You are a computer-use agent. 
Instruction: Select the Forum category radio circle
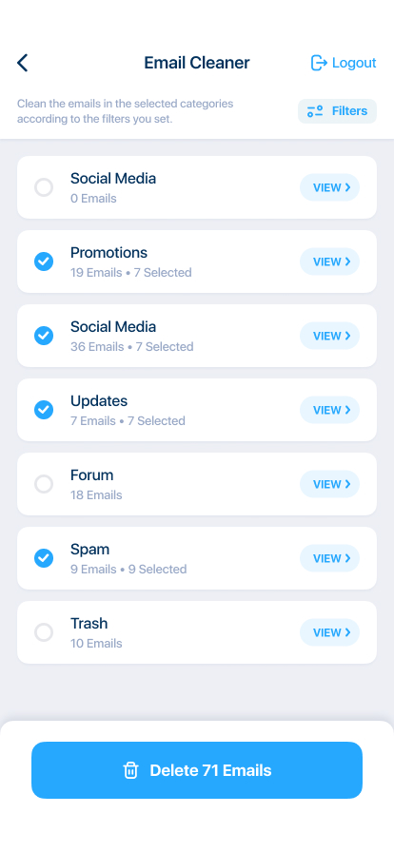point(44,484)
